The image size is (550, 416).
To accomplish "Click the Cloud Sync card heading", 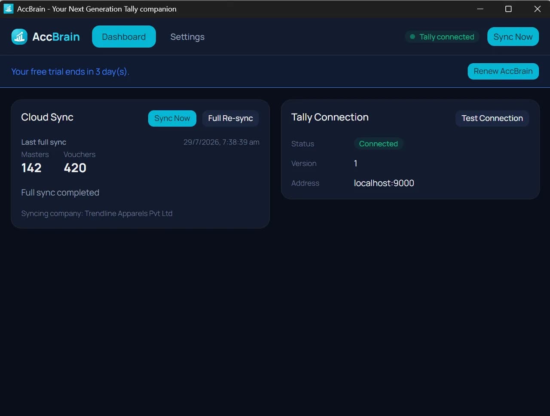I will click(47, 117).
